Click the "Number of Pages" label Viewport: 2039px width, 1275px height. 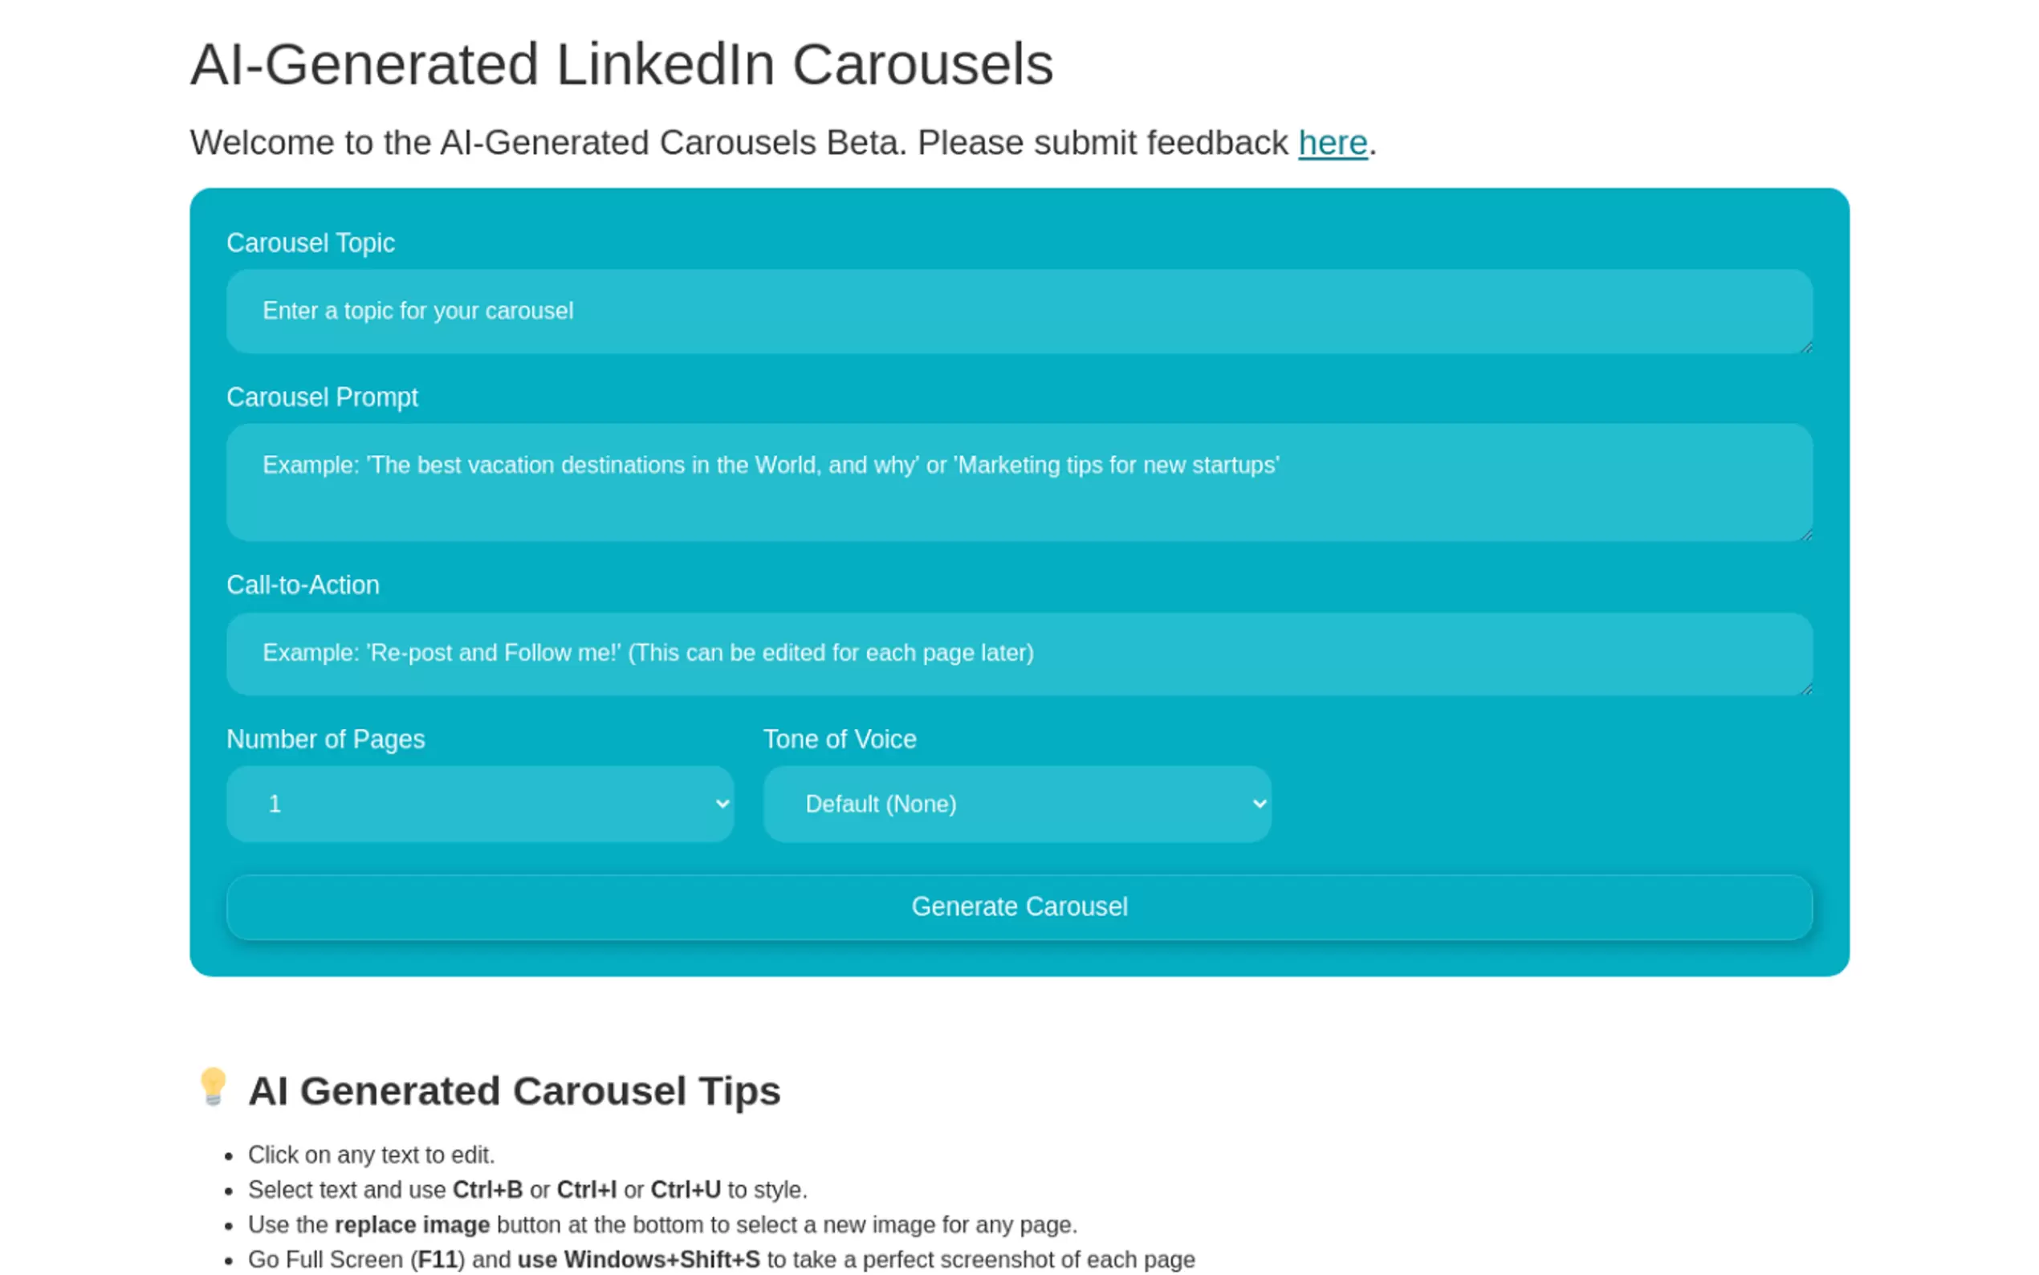(325, 739)
